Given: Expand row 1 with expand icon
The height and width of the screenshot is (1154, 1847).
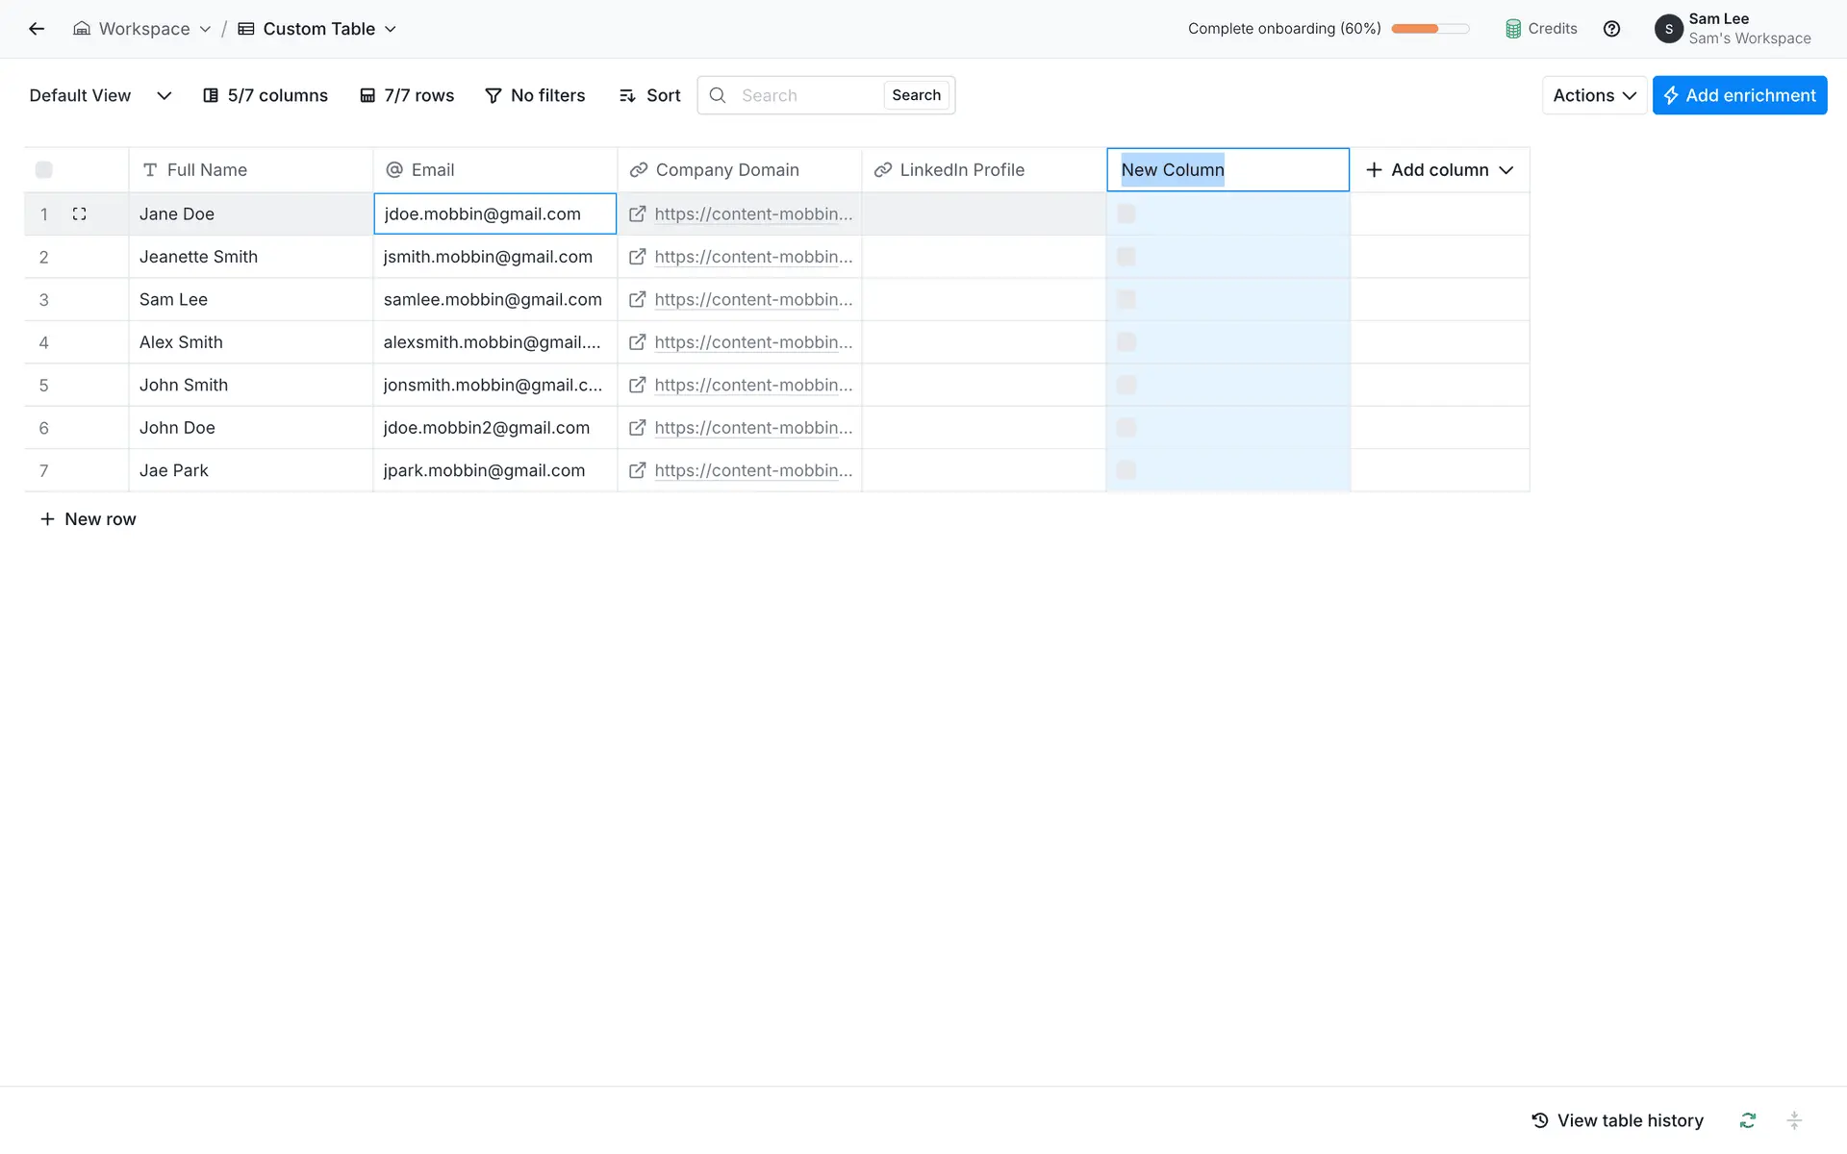Looking at the screenshot, I should 80,213.
